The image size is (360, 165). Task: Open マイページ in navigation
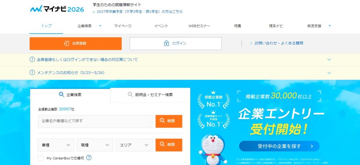(123, 26)
